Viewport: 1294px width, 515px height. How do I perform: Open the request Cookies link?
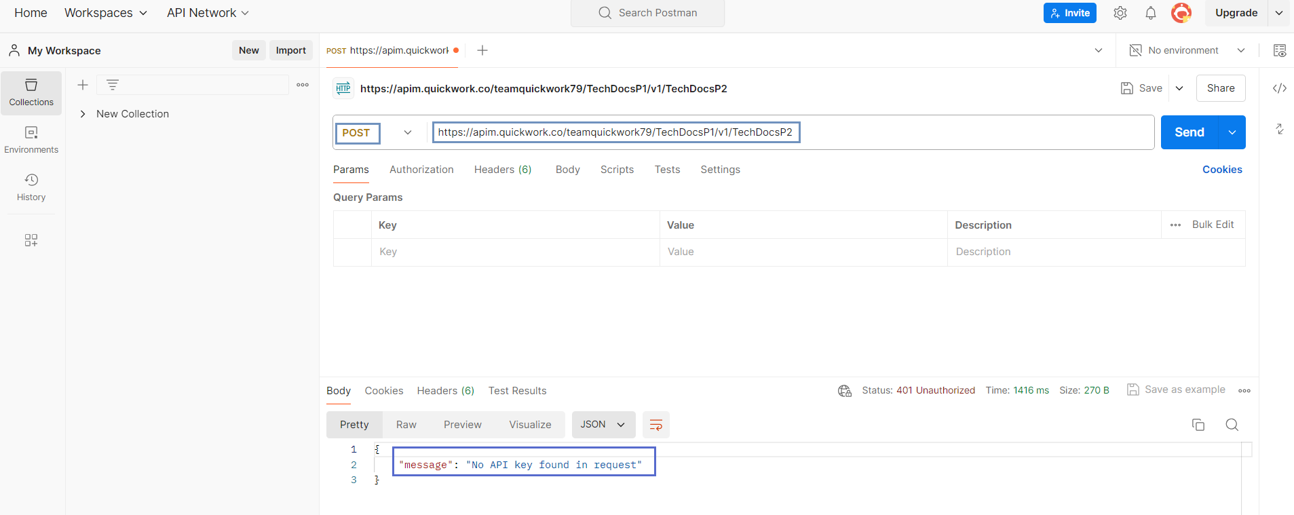click(1222, 170)
